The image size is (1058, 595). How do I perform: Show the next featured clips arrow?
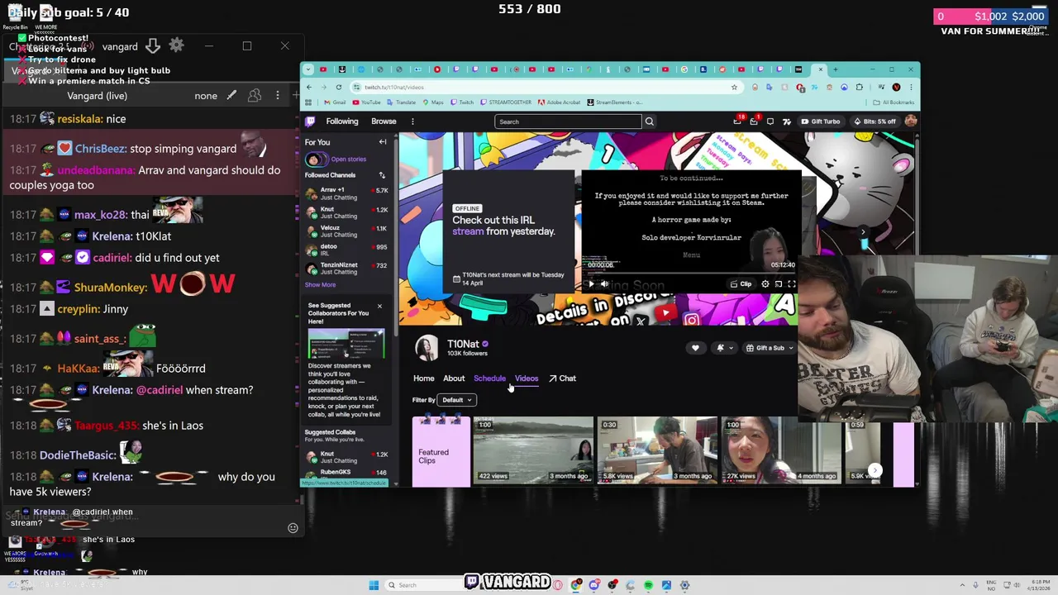click(x=875, y=471)
